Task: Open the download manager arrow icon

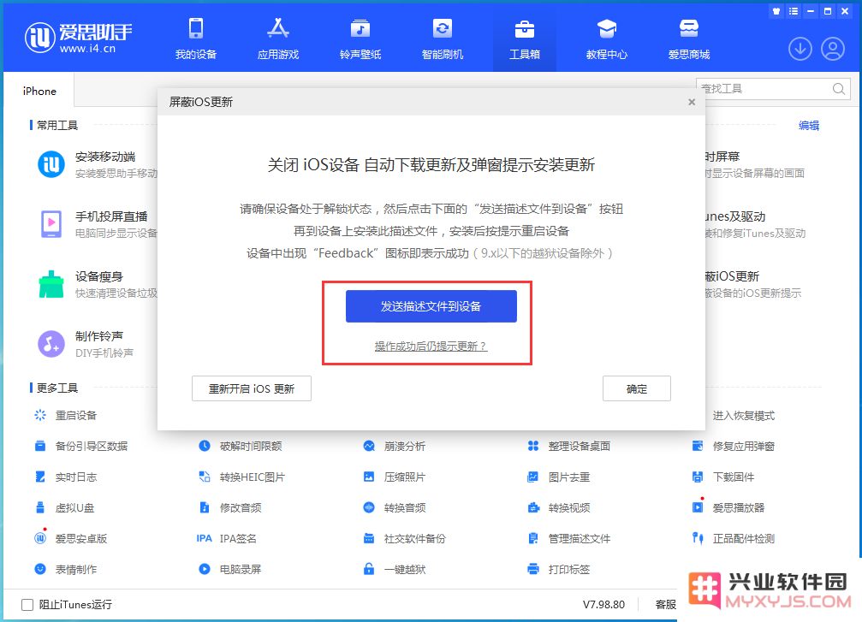Action: (x=800, y=49)
